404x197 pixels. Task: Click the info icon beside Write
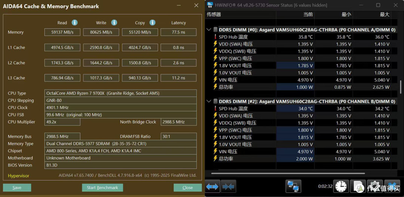click(x=114, y=23)
